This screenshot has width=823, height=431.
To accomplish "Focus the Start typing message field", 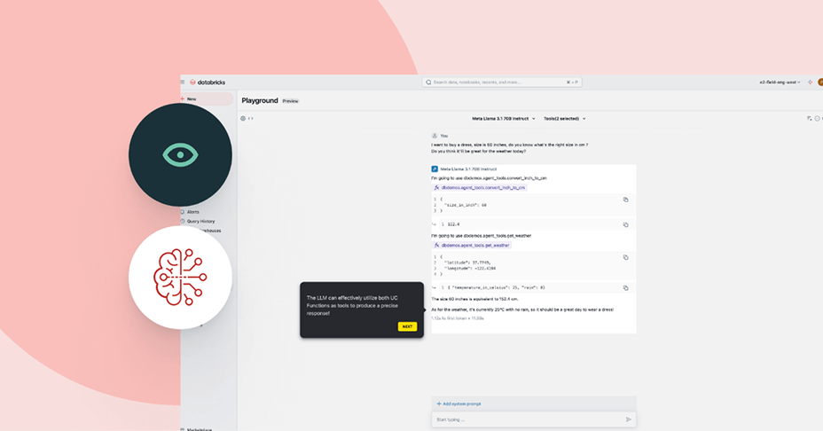I will (534, 419).
